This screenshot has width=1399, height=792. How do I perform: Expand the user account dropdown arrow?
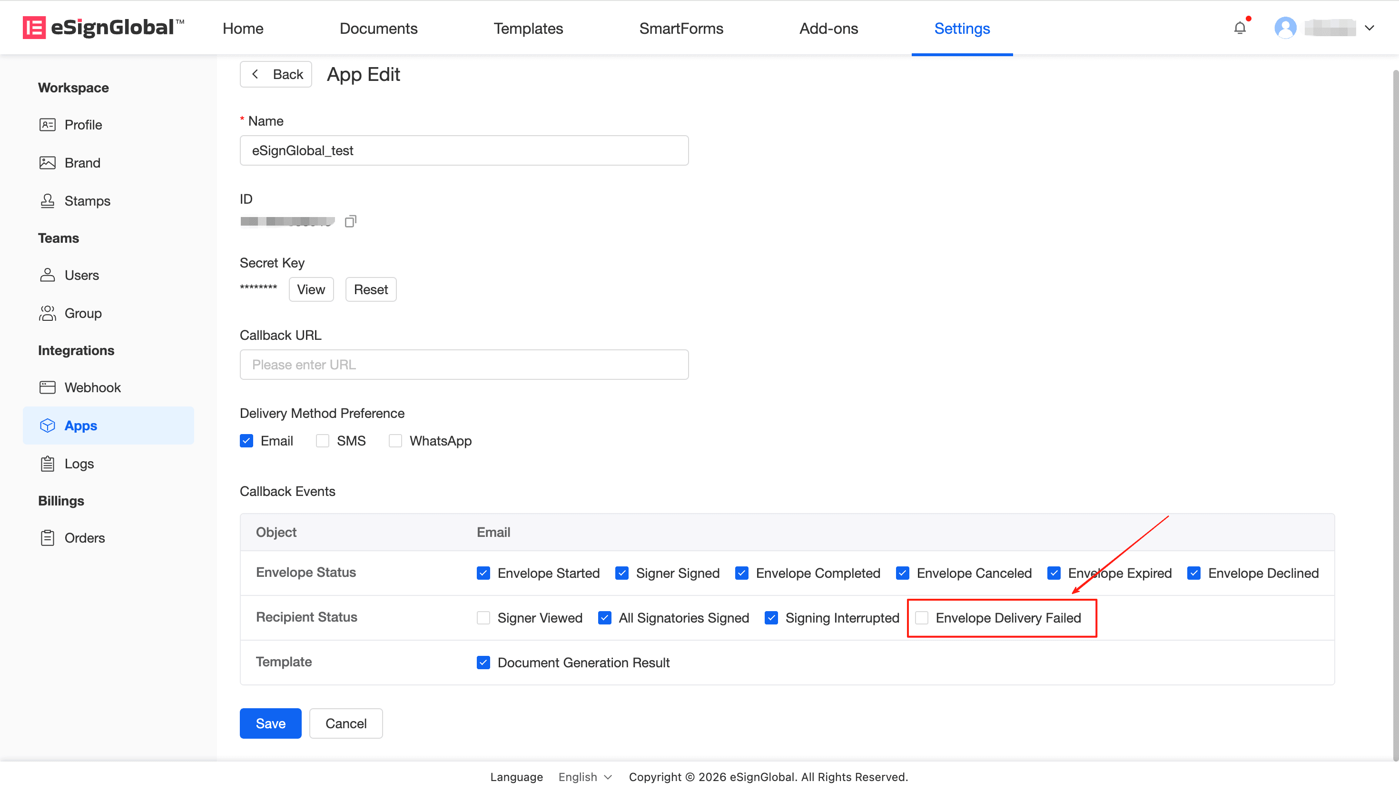pyautogui.click(x=1369, y=28)
